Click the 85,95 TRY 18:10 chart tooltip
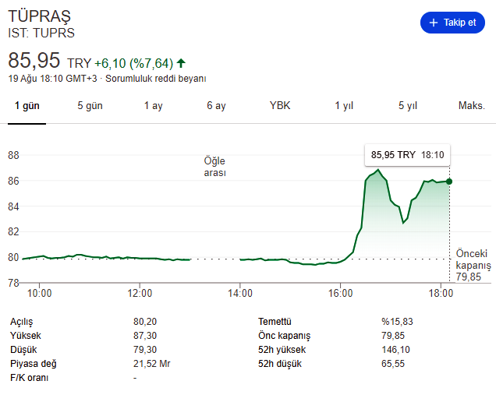496x395 pixels. (x=407, y=155)
